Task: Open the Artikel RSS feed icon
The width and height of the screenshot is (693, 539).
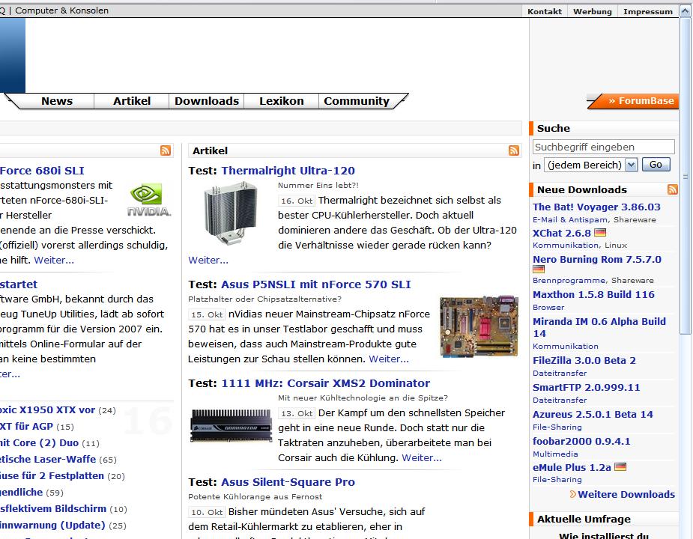Action: click(x=513, y=150)
